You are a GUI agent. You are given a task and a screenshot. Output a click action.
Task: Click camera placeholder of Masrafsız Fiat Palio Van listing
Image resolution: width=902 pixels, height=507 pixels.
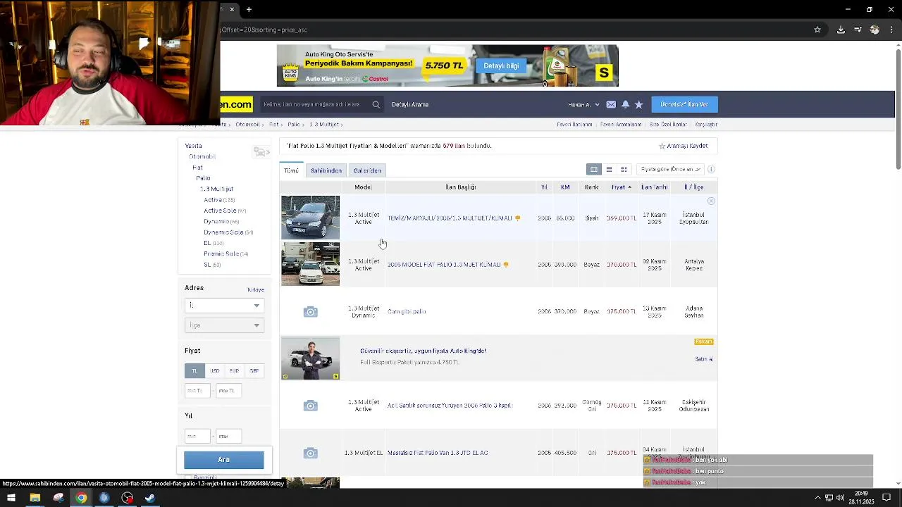[310, 453]
